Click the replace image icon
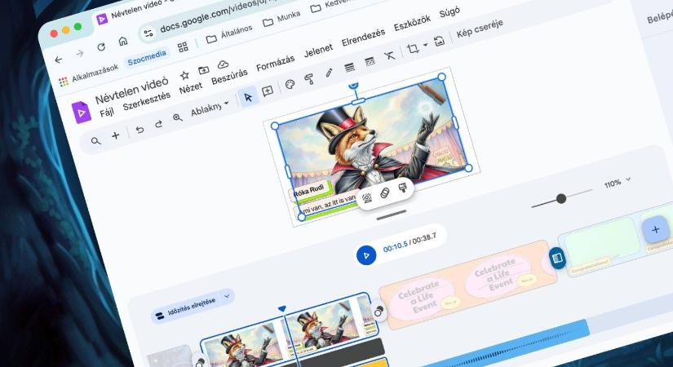This screenshot has width=673, height=367. 439,42
